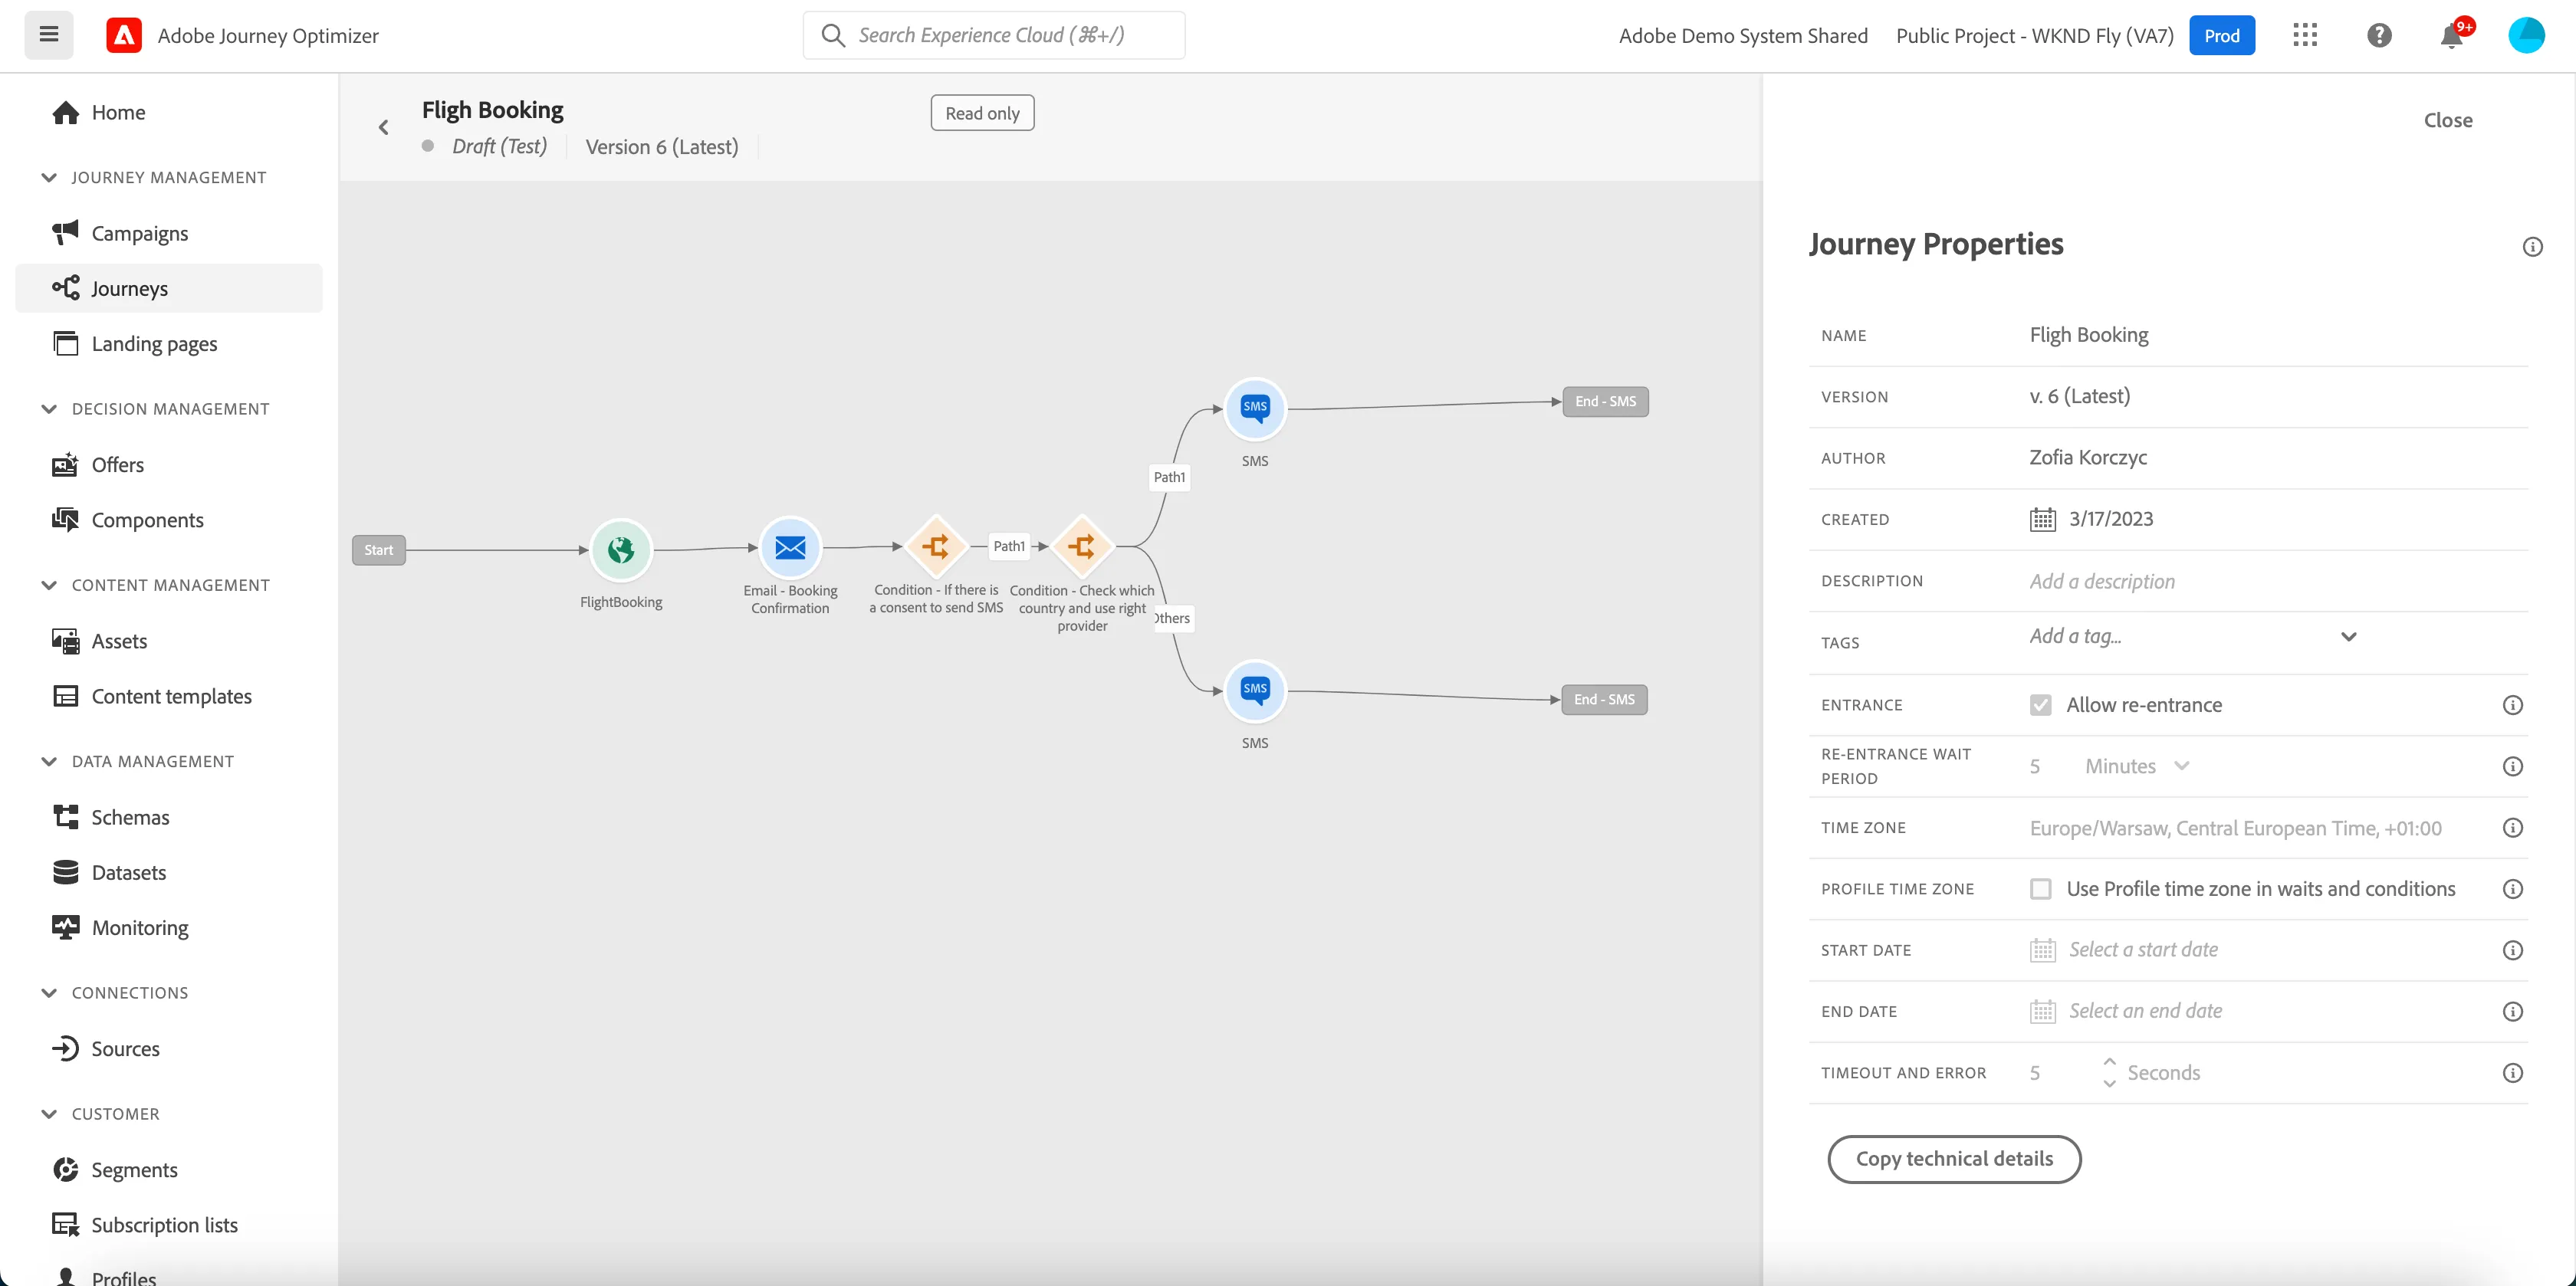The width and height of the screenshot is (2576, 1286).
Task: Increase the Timeout and Error value
Action: (2109, 1061)
